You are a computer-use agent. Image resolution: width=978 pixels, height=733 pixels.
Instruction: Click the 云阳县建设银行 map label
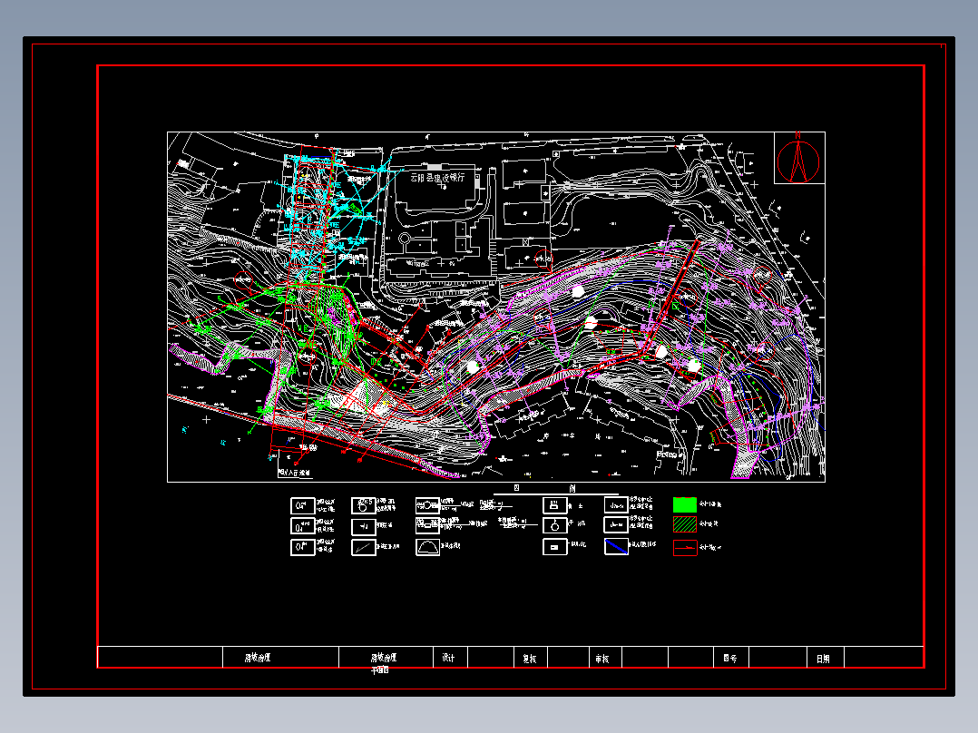coord(437,177)
